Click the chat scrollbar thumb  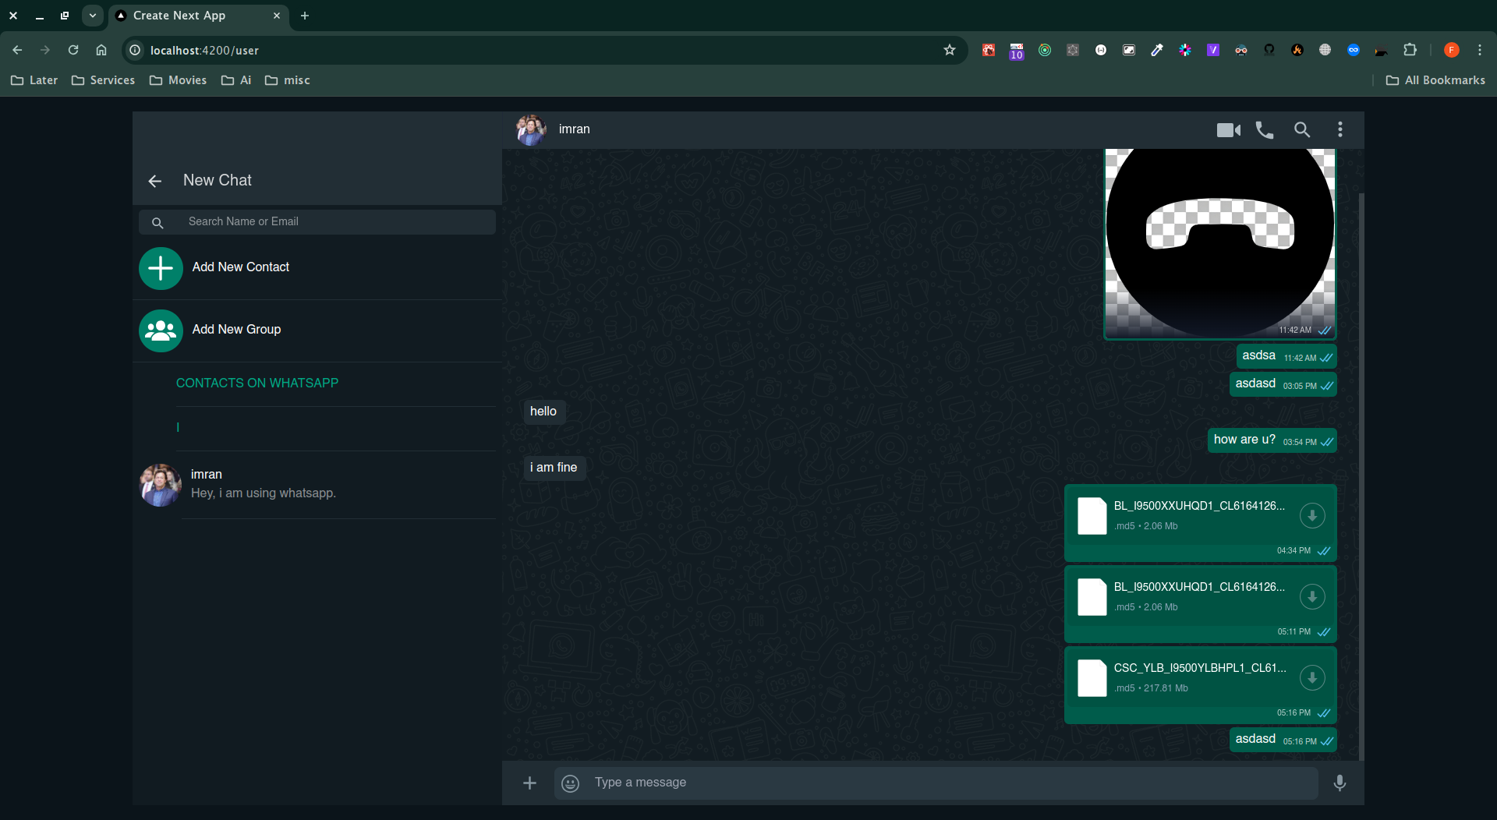tap(1361, 475)
